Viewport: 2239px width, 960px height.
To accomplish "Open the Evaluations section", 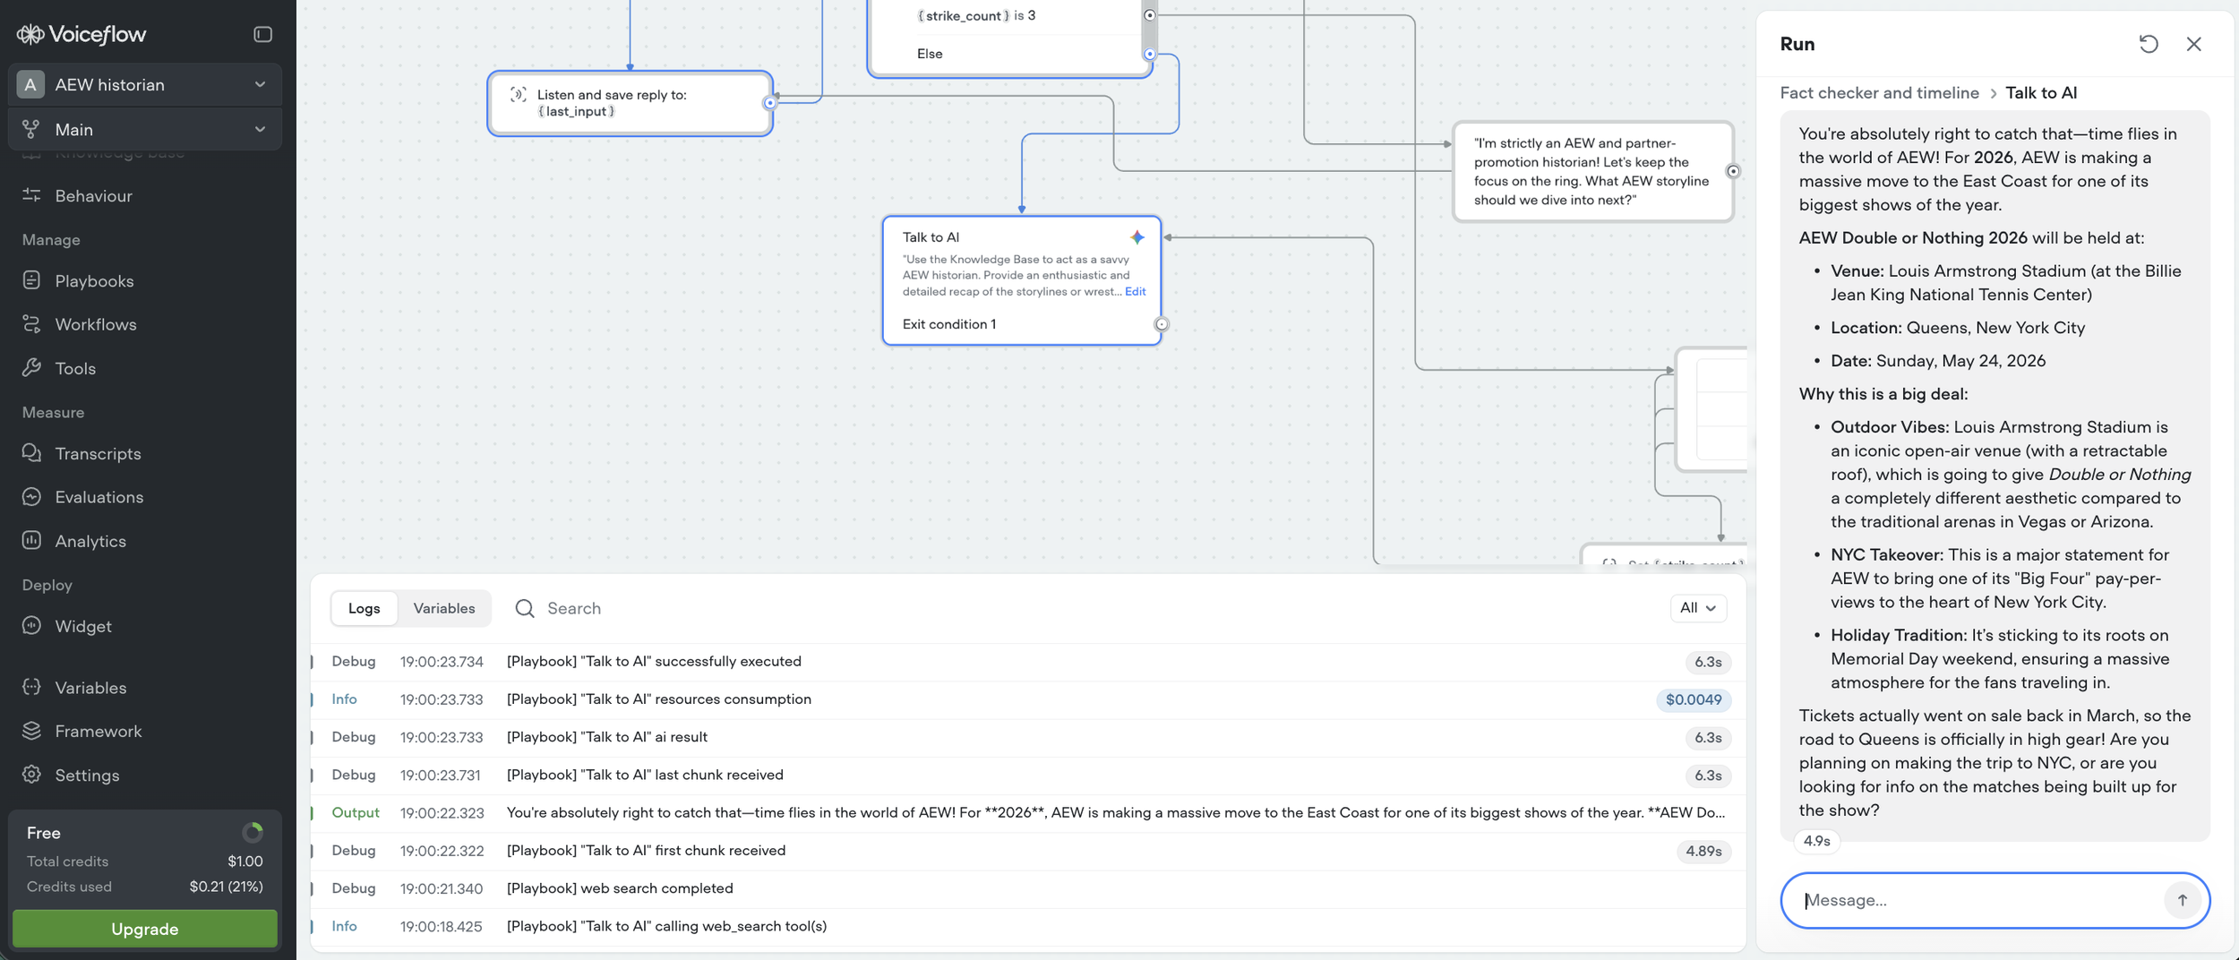I will point(99,497).
